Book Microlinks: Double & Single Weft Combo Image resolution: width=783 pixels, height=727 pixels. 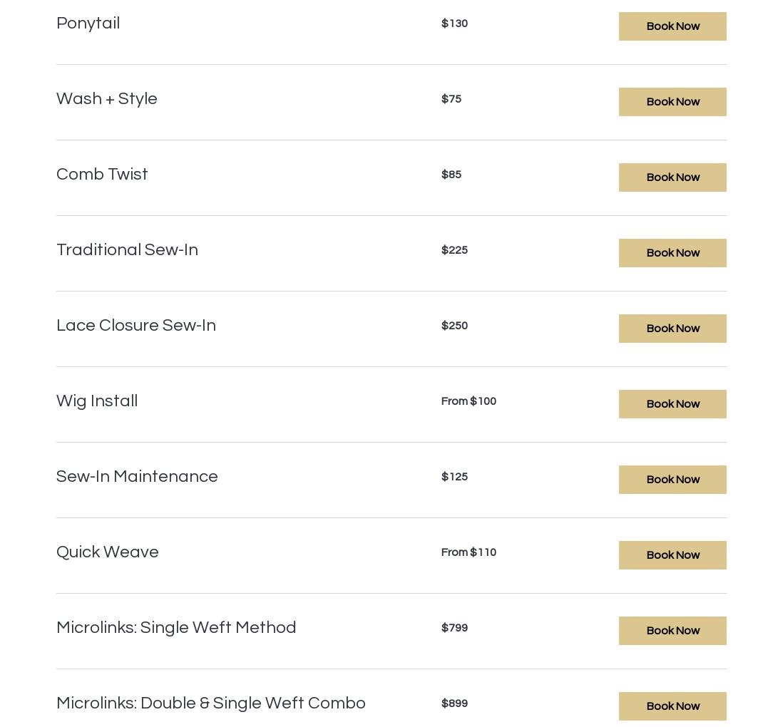click(x=672, y=706)
